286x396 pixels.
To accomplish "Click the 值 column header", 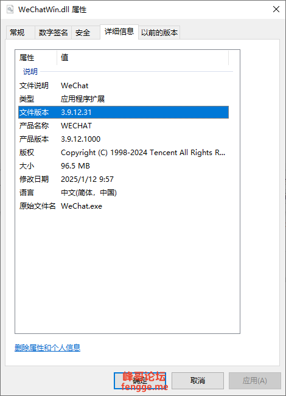I will (143, 58).
